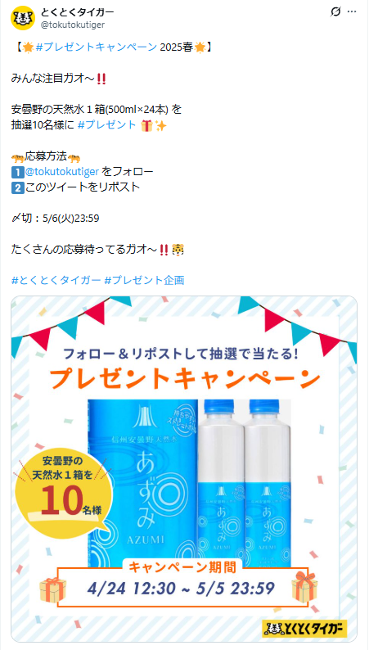Viewport: 369px width, 650px height.
Task: Open the #とくとくタイガー hashtag
Action: click(56, 281)
